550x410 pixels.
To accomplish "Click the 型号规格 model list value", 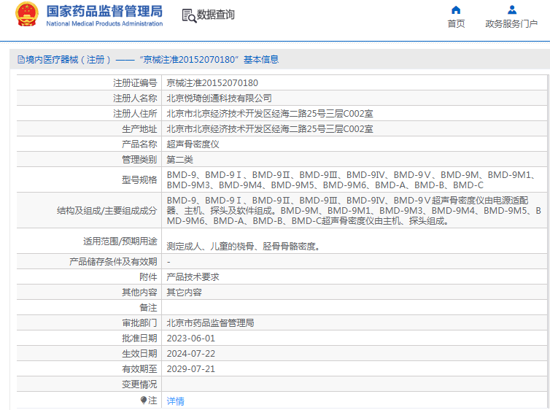I will click(x=351, y=180).
